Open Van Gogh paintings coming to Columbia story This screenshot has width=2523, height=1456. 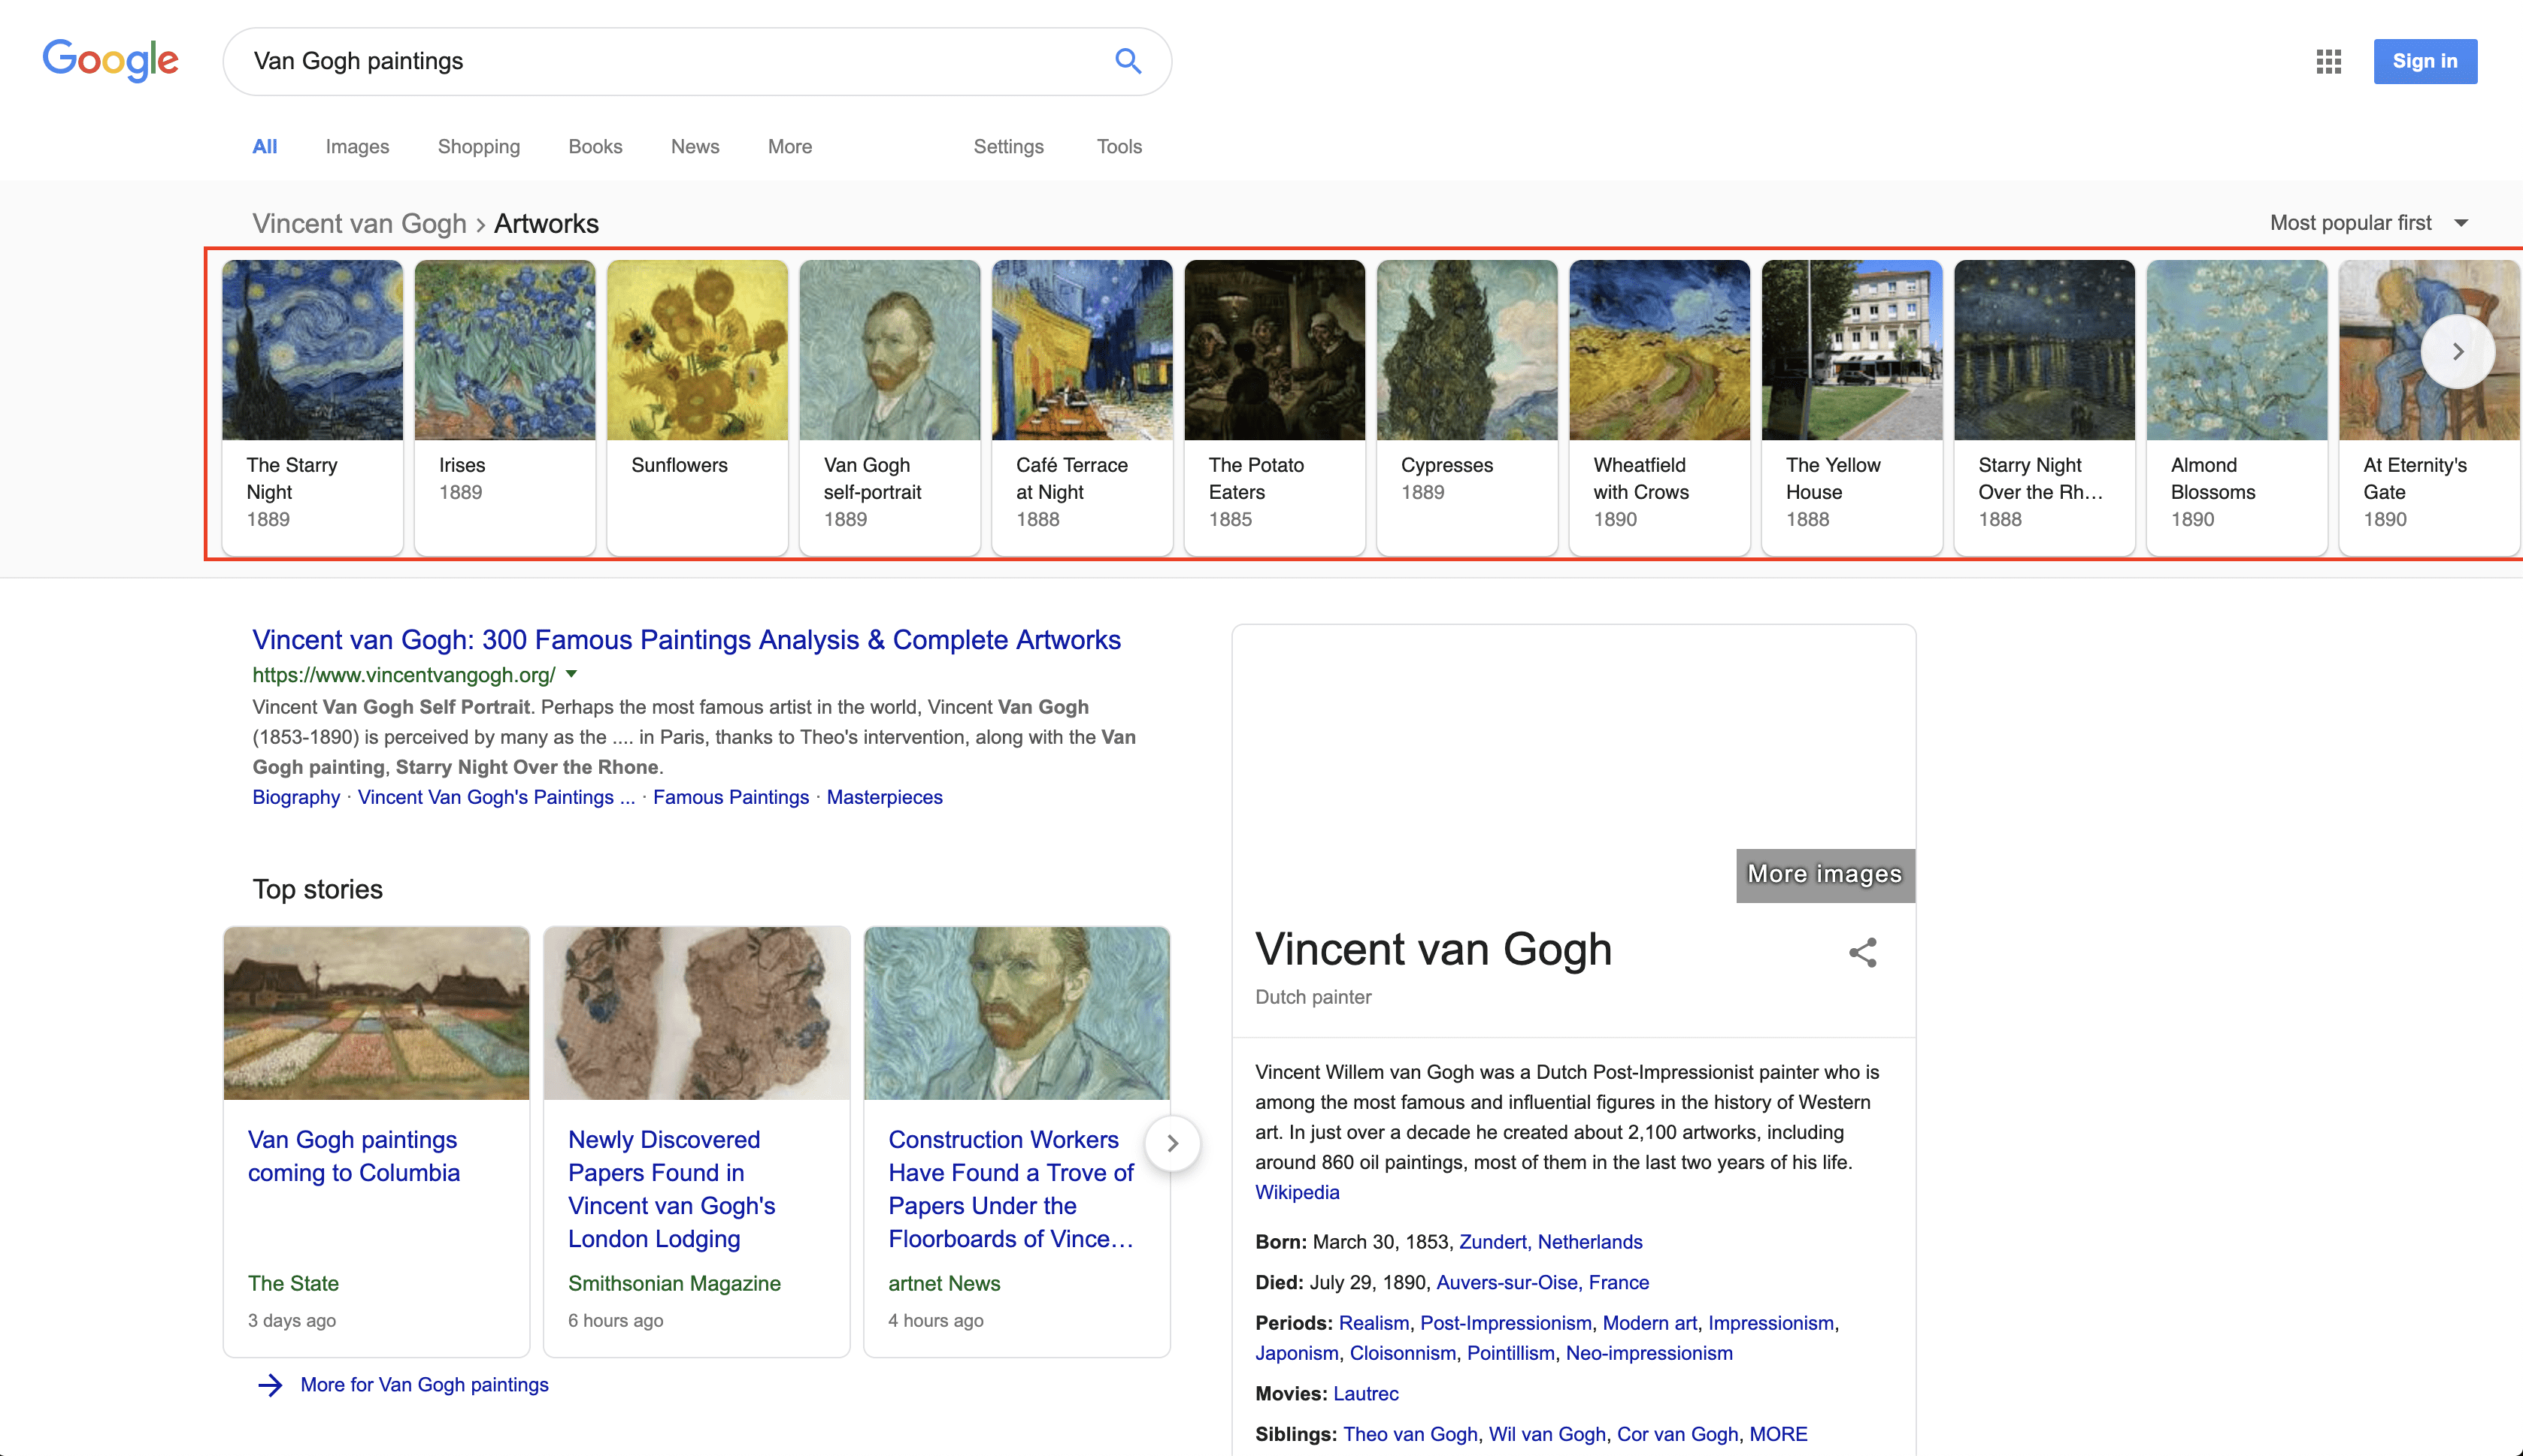[x=353, y=1156]
